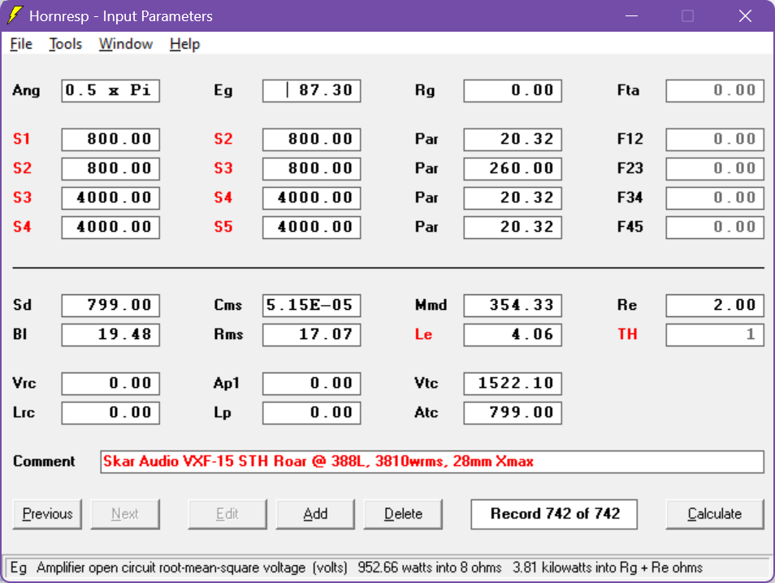Click the Add record button
The width and height of the screenshot is (775, 583).
[x=315, y=514]
